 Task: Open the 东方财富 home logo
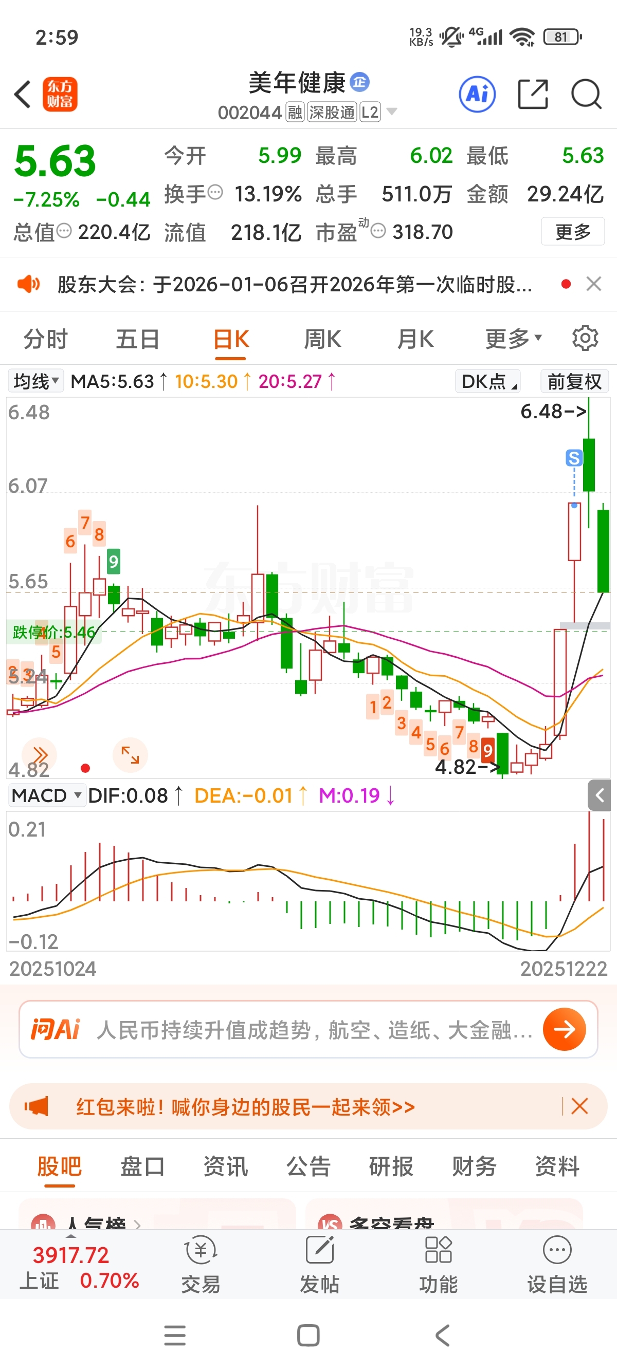coord(60,94)
